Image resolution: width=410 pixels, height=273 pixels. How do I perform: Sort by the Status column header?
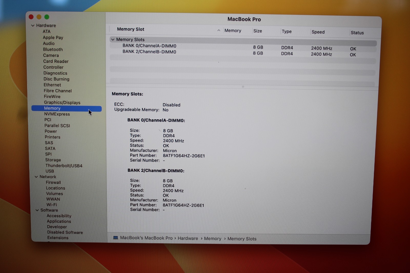[357, 33]
